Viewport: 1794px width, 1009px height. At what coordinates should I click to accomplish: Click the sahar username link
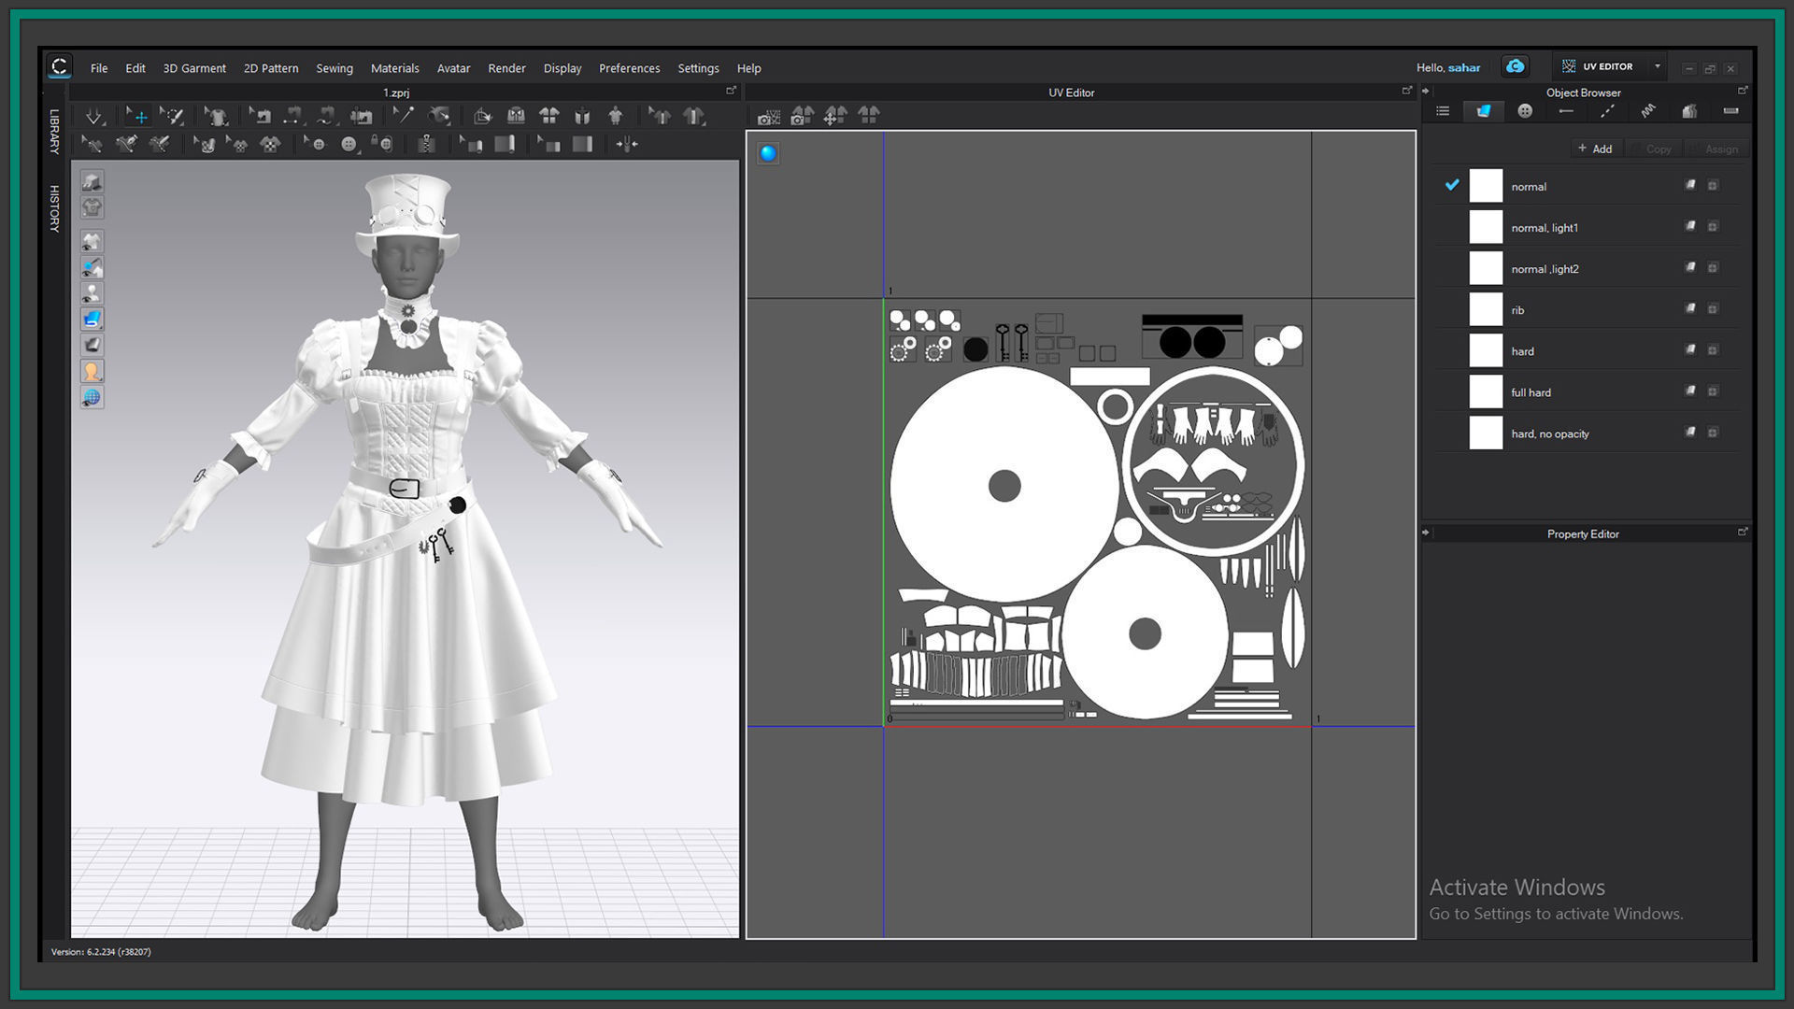1464,67
